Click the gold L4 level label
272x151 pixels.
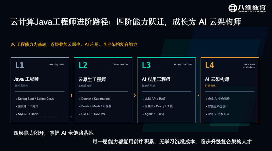tap(209, 65)
